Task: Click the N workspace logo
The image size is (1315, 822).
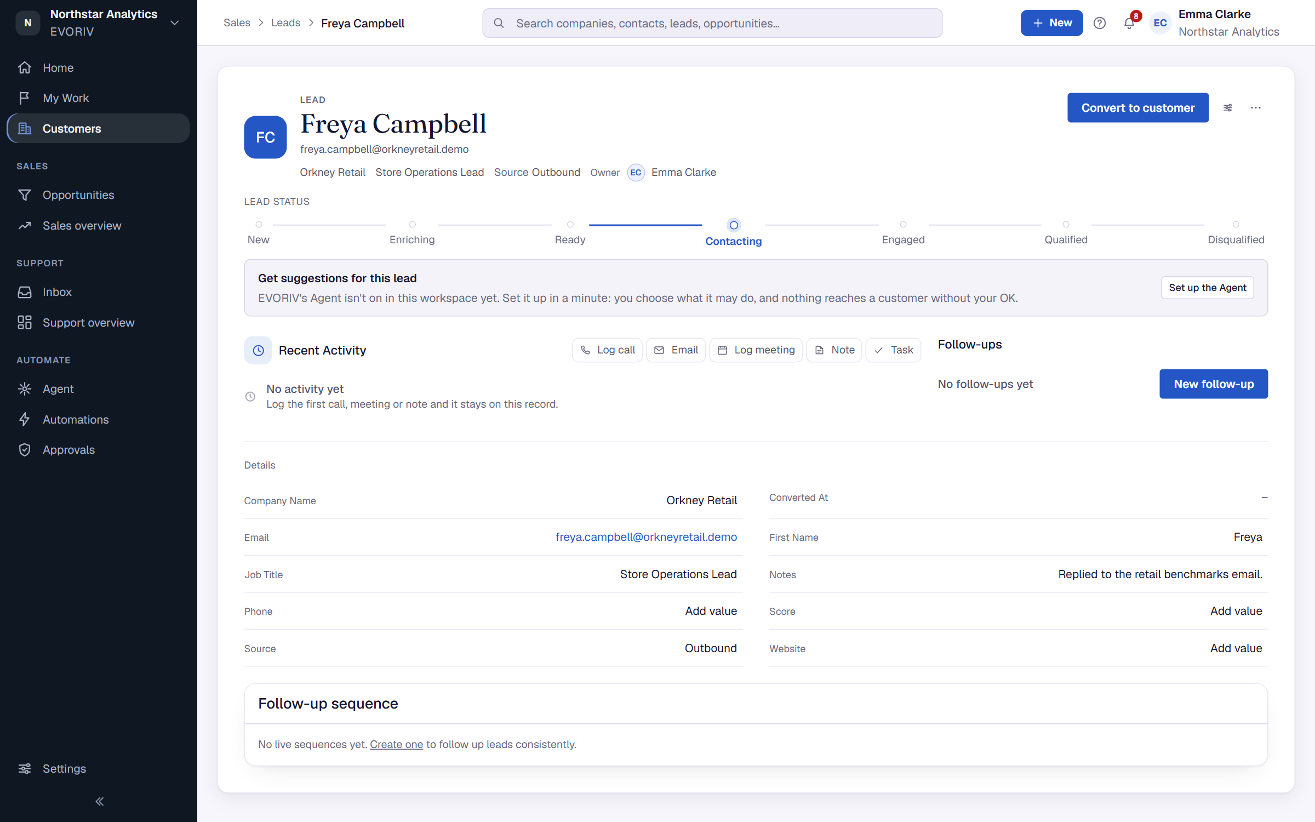Action: point(28,23)
